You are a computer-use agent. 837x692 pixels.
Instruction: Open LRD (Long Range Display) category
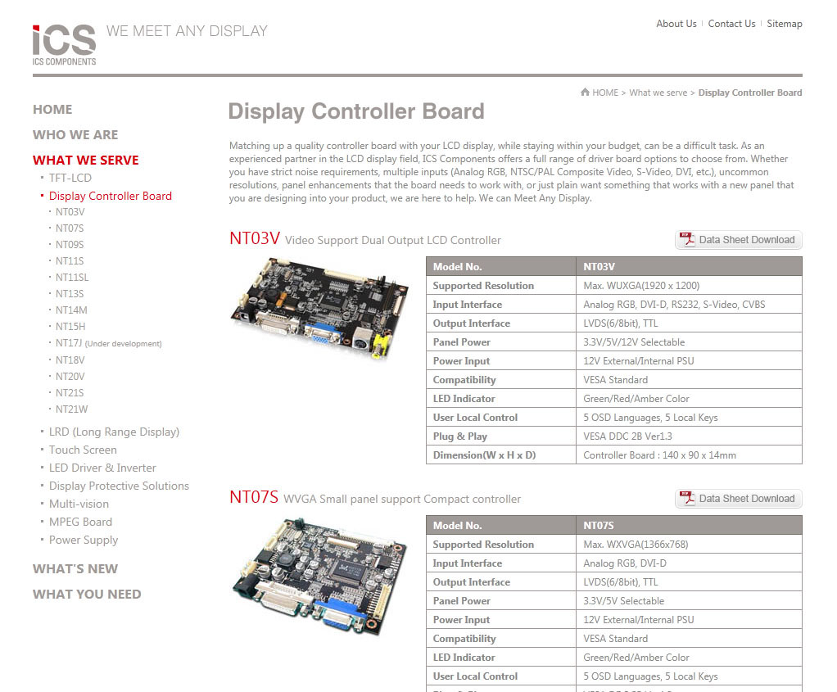coord(114,432)
